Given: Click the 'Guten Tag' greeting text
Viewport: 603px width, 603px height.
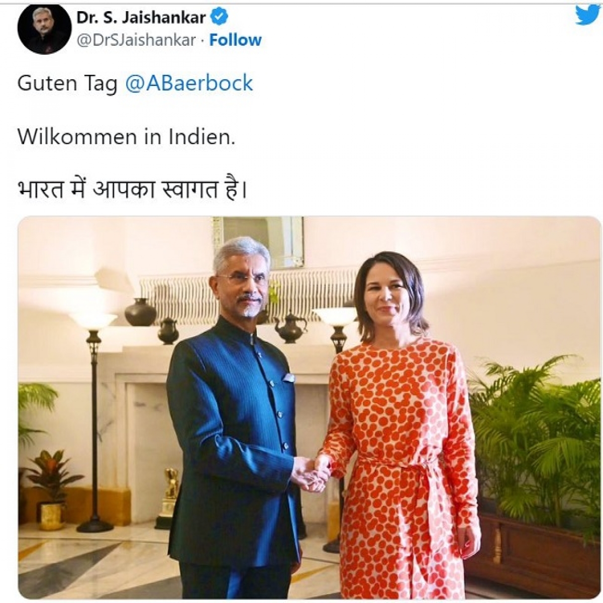Looking at the screenshot, I should tap(67, 83).
